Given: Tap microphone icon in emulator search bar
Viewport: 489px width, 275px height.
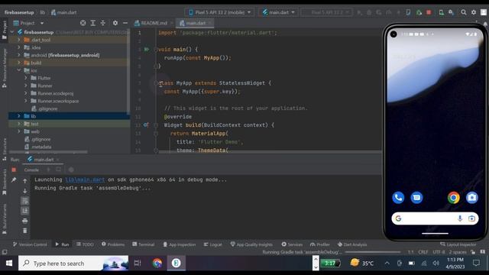Looking at the screenshot, I should point(460,218).
